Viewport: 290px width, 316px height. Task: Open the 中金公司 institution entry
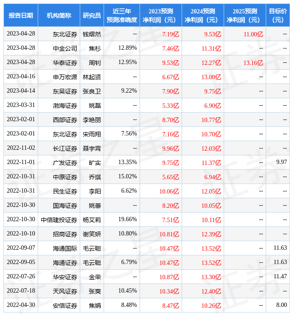click(x=65, y=48)
